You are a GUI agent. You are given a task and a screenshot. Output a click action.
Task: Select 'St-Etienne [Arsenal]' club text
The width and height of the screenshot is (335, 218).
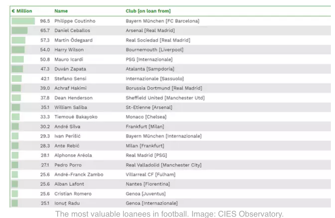(x=149, y=107)
